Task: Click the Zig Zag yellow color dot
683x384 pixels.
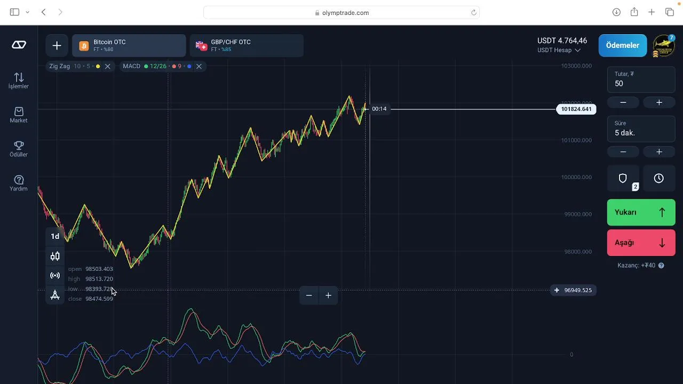Action: (x=98, y=66)
